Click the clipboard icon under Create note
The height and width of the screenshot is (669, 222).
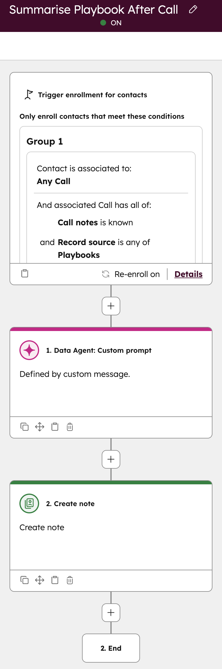(x=55, y=580)
